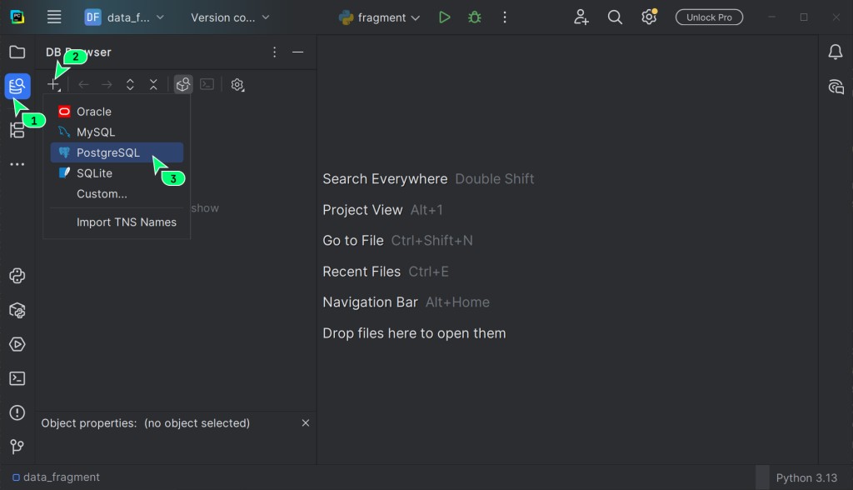Open the Git version control tool window
This screenshot has height=490, width=853.
point(17,447)
